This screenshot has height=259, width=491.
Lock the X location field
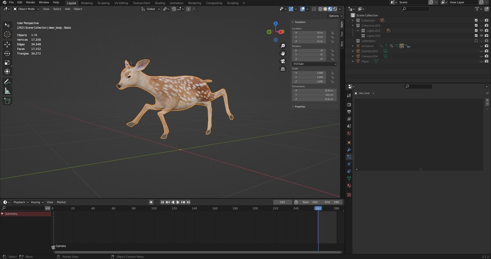pos(332,33)
